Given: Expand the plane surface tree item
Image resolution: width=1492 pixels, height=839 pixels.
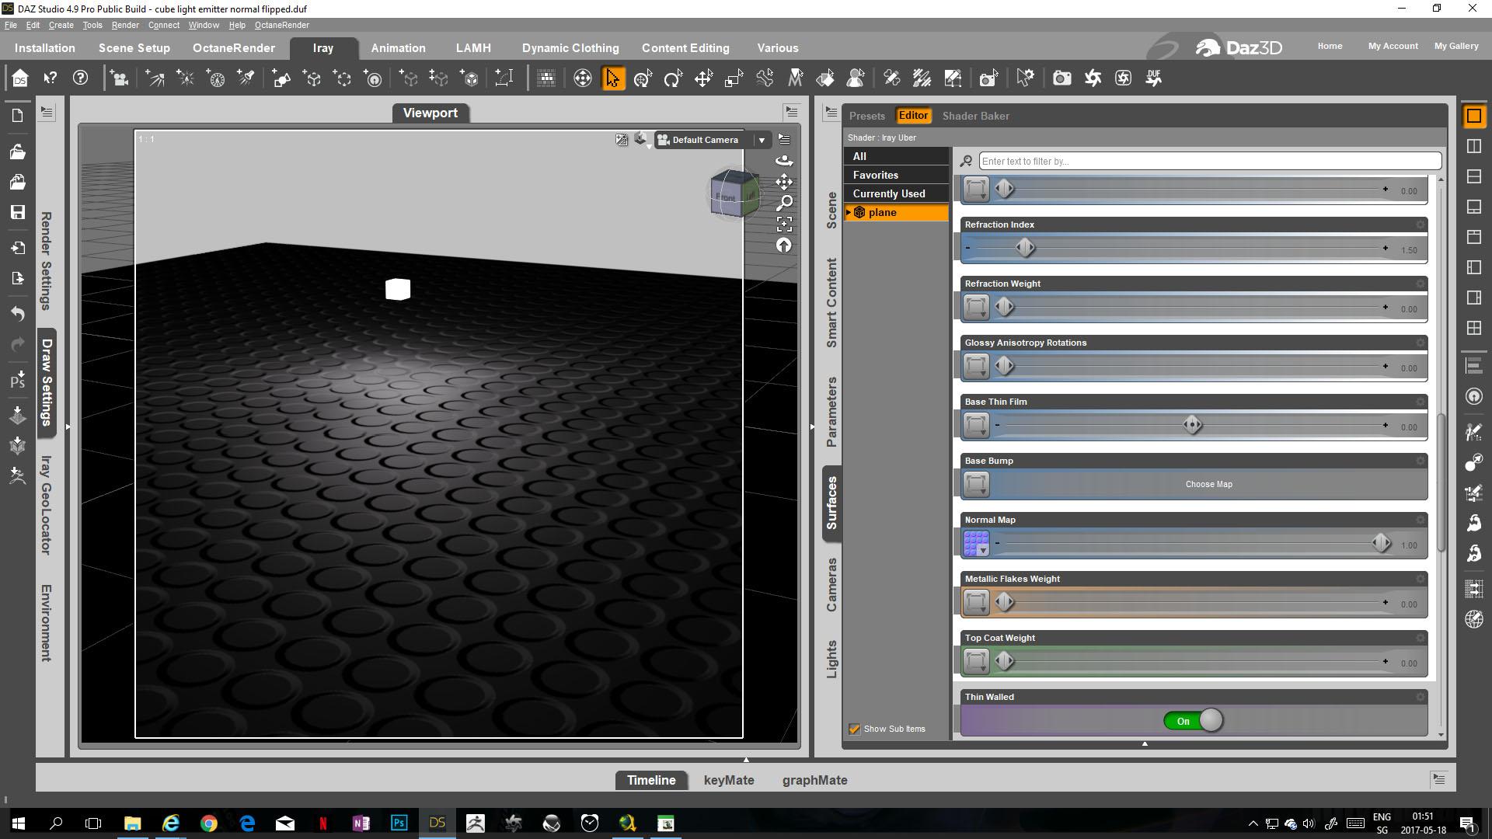Looking at the screenshot, I should coord(849,212).
